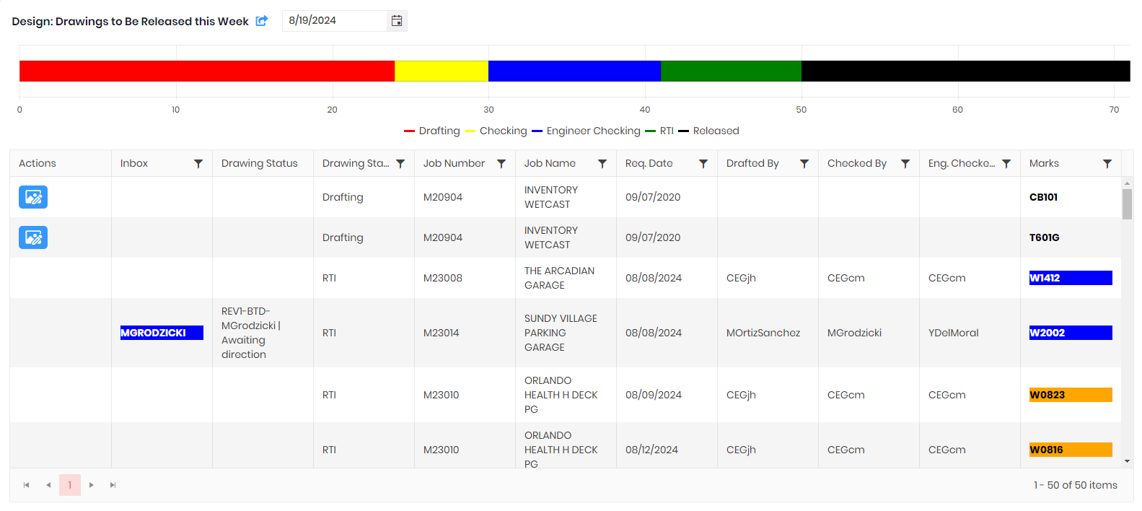Screen dimensions: 1142x511
Task: Sort by the Drafted By header
Action: [752, 164]
